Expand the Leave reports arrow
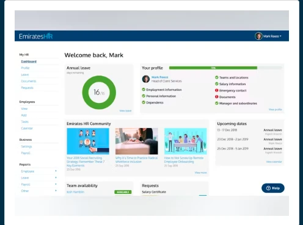Screen dimensions: 303x225 (x=56, y=177)
